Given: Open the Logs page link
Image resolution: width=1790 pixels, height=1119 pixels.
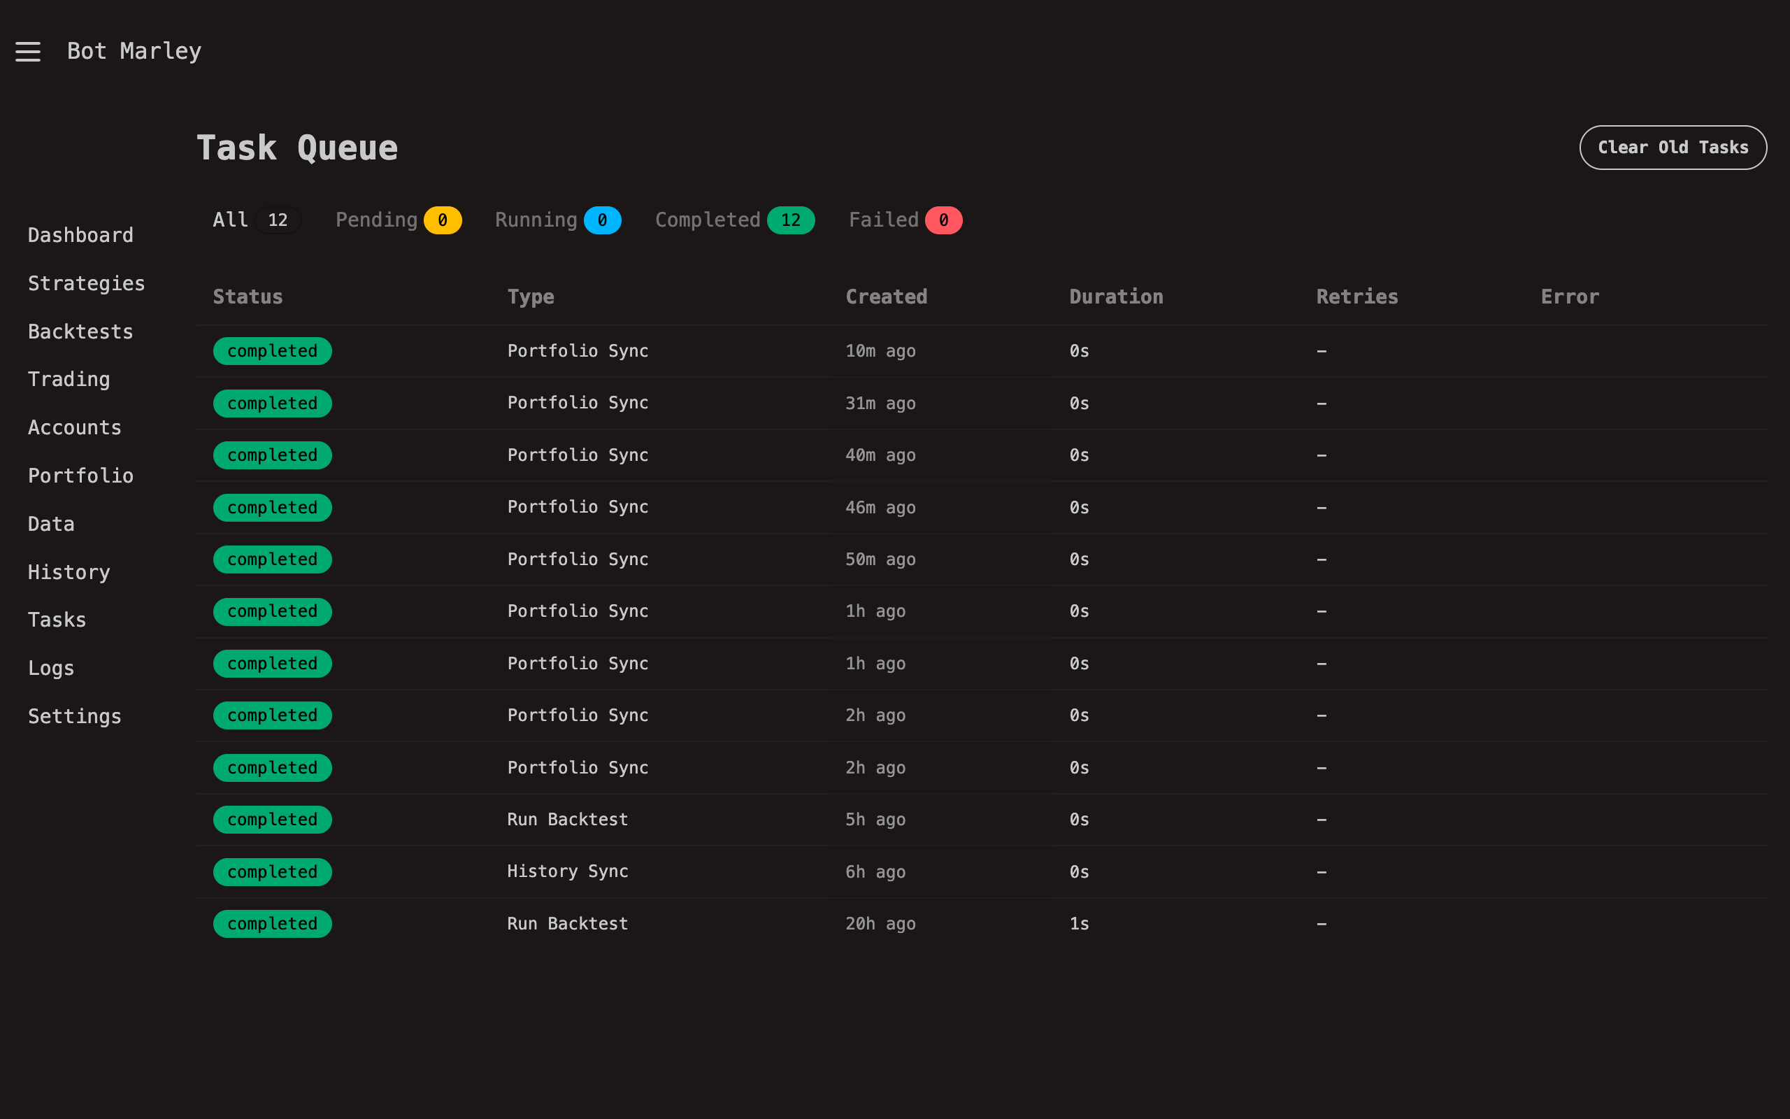Looking at the screenshot, I should tap(50, 669).
